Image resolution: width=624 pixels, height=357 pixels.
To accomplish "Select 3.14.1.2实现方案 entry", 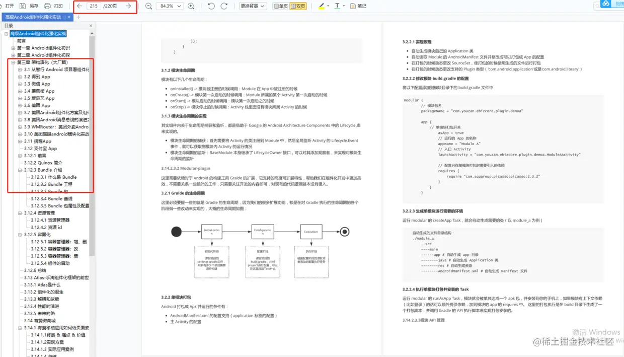I will point(47,342).
